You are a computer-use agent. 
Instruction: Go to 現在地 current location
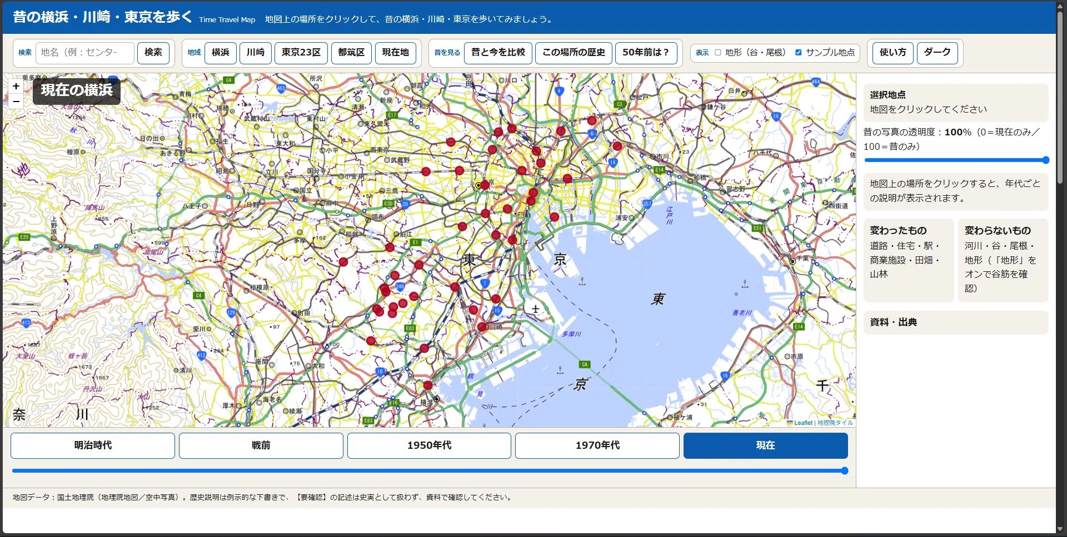pos(396,53)
